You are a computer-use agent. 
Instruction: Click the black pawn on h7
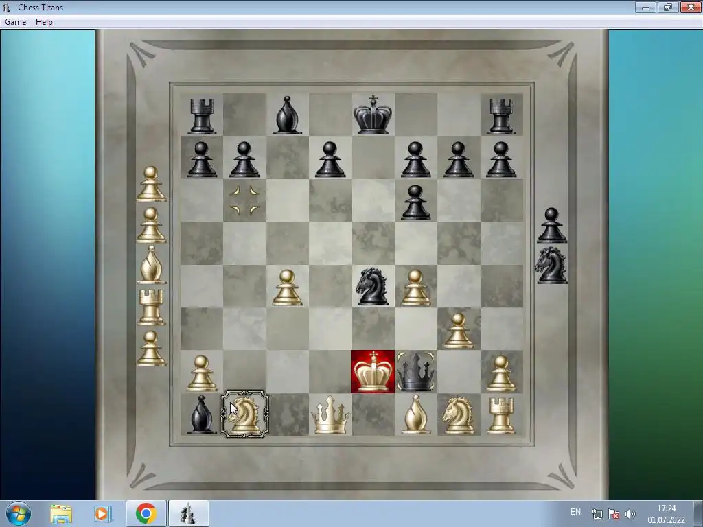click(501, 159)
